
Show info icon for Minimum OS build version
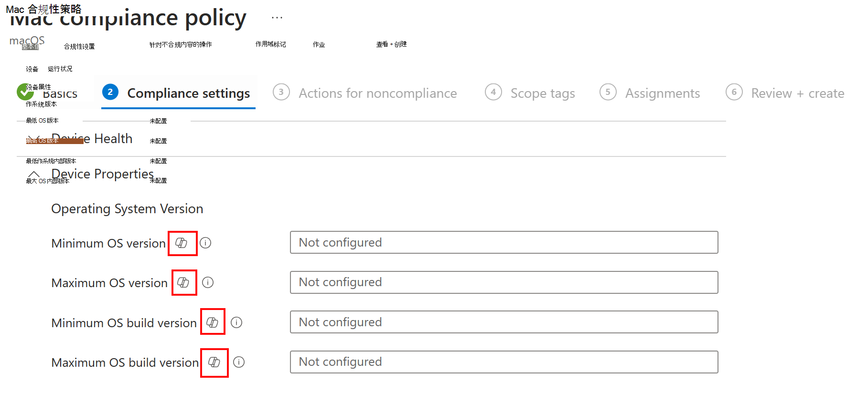(236, 322)
